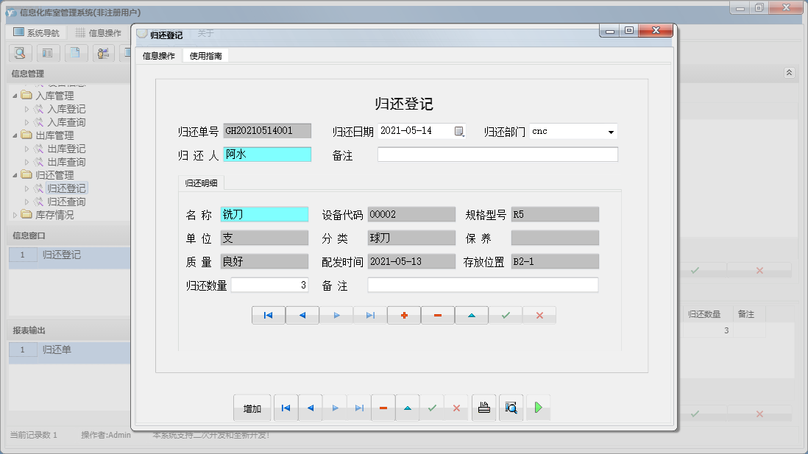Click the green run arrow icon
This screenshot has width=808, height=454.
(x=538, y=407)
